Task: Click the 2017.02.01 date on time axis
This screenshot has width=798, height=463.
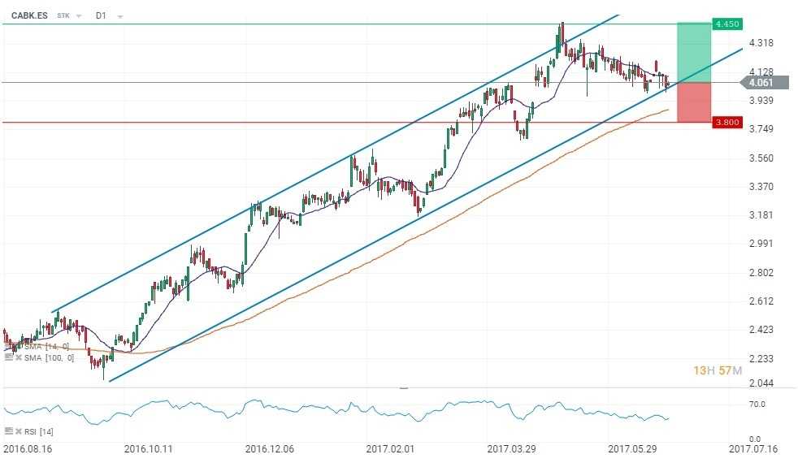Action: 390,448
